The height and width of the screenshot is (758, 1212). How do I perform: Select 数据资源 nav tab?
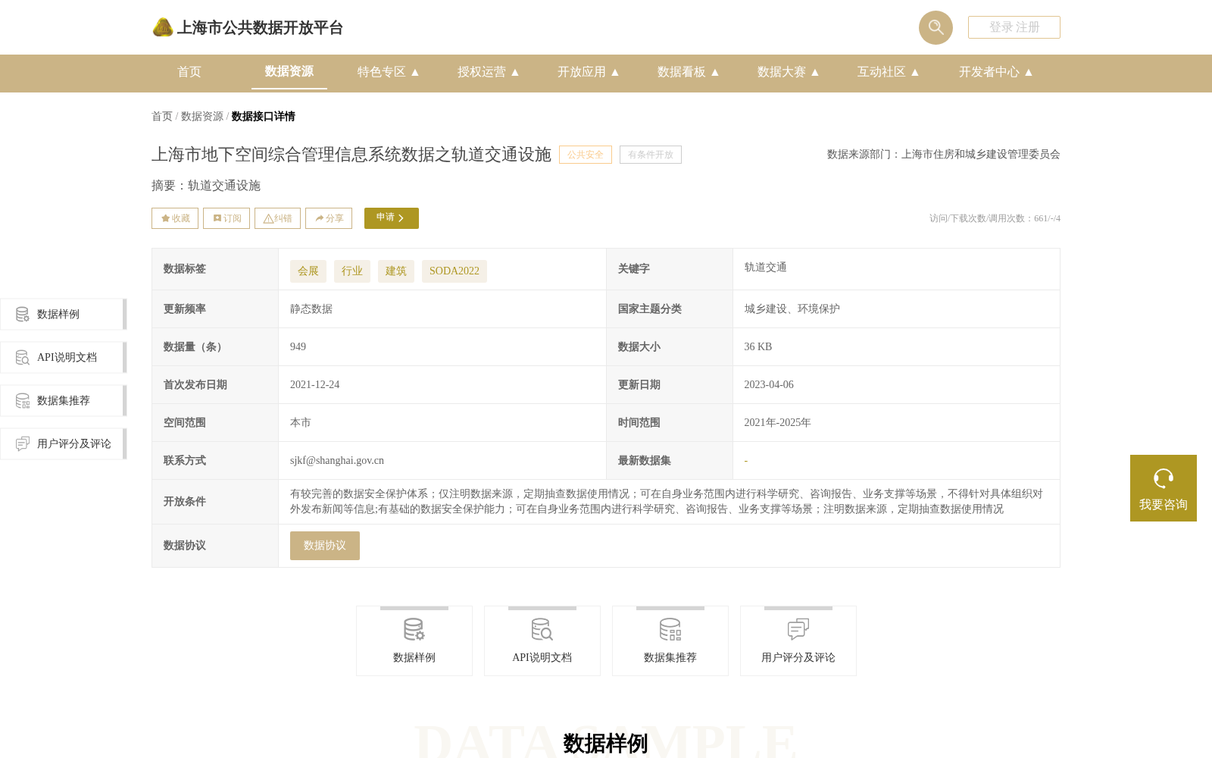click(289, 71)
